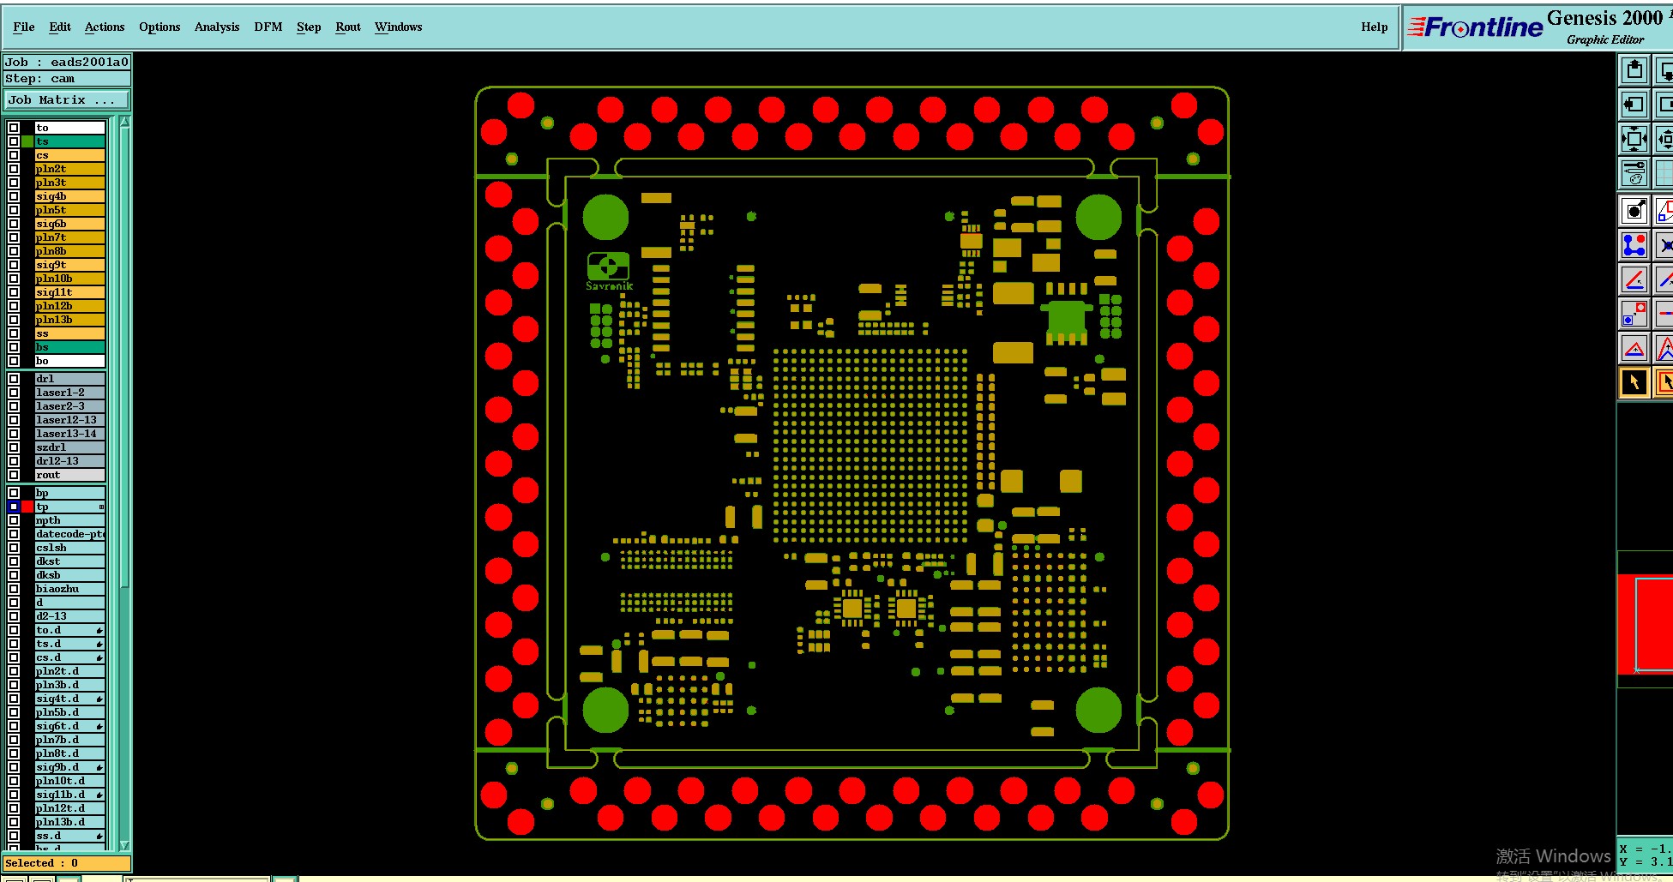1673x882 pixels.
Task: Click the pan-down view icon
Action: tap(1664, 70)
